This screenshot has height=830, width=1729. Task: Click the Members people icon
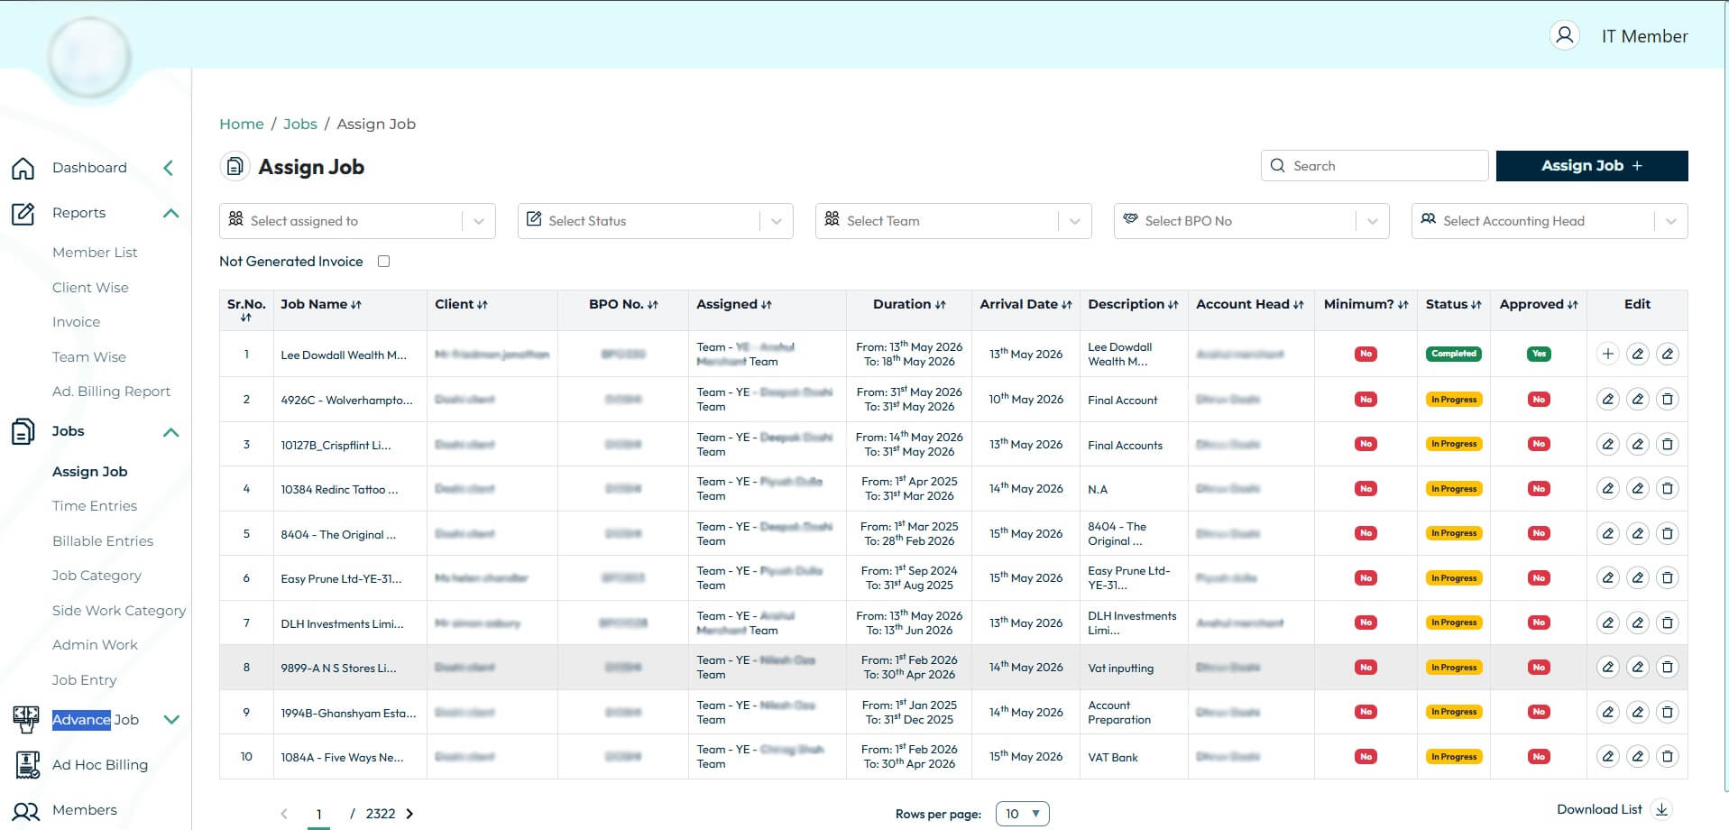point(26,811)
